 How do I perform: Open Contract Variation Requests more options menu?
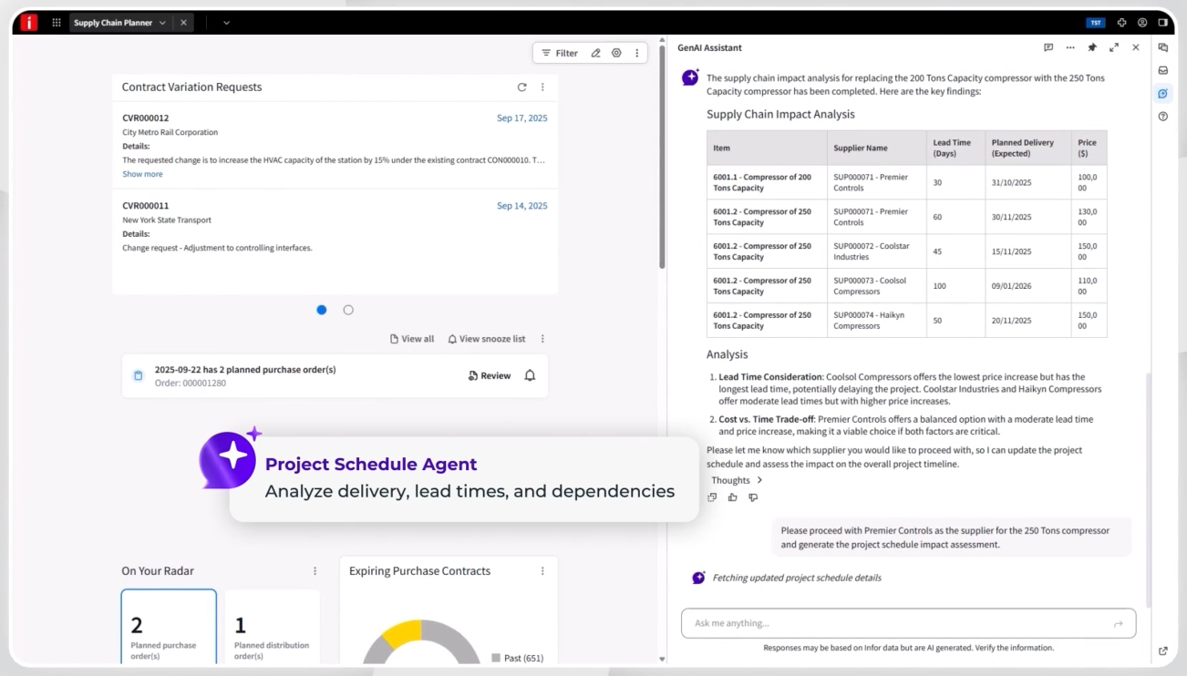click(542, 87)
